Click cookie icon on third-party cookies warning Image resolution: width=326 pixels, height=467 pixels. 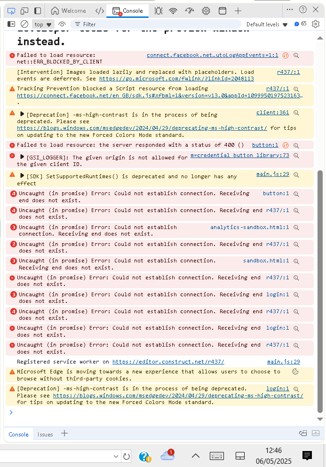(295, 372)
